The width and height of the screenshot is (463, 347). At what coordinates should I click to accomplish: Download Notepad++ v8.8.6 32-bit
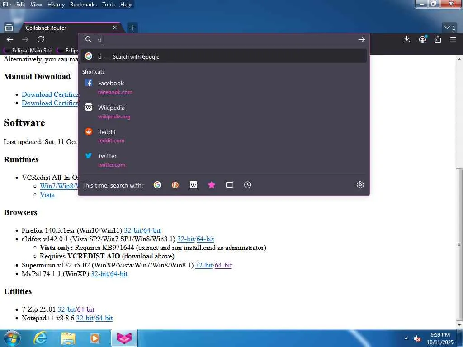pos(85,318)
